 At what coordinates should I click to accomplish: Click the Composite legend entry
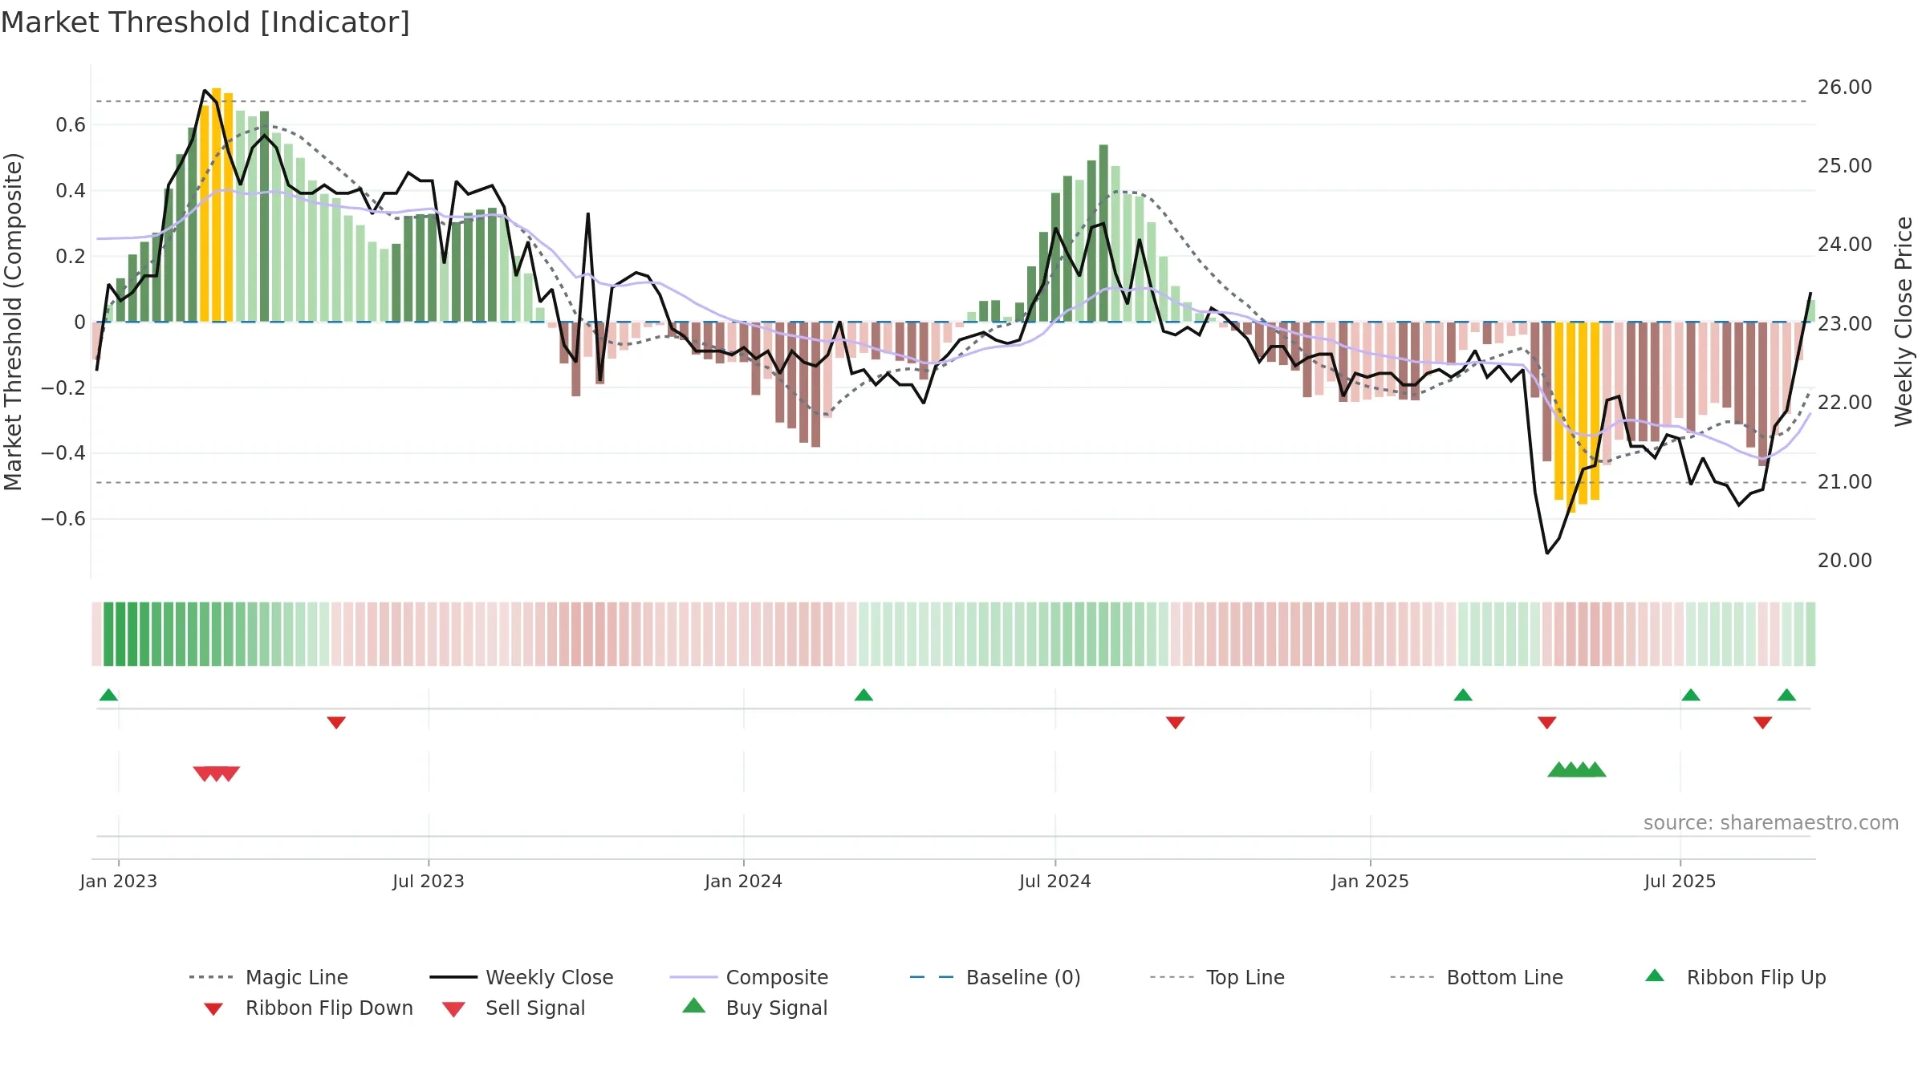[750, 977]
